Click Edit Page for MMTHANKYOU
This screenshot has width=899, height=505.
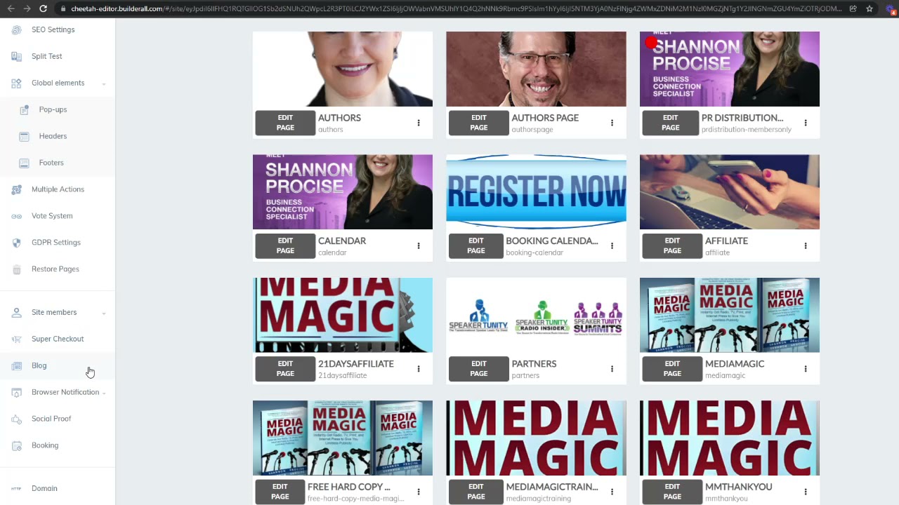672,492
